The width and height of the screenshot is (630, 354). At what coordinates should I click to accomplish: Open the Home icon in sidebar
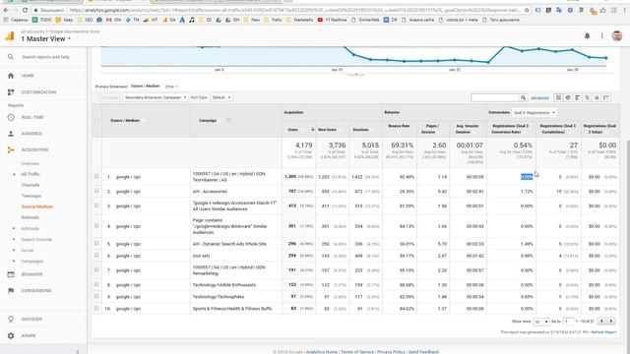11,76
